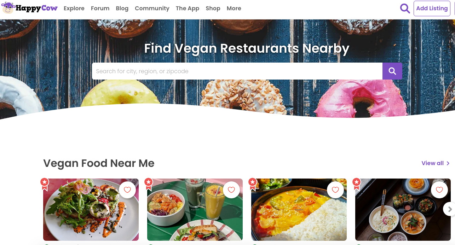Toggle heart on the soup bowls restaurant
455x245 pixels.
[439, 190]
